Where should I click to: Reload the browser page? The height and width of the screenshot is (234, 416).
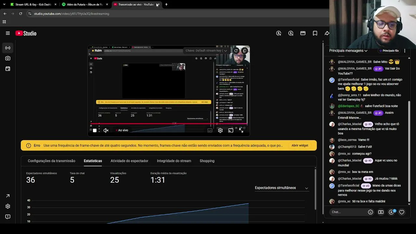pos(20,14)
